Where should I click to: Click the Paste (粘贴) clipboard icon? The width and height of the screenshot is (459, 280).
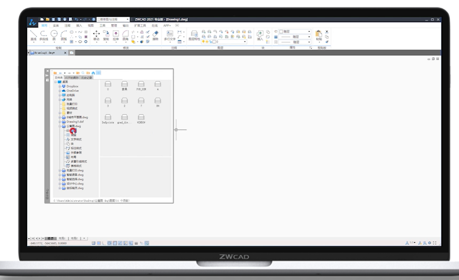(x=319, y=35)
